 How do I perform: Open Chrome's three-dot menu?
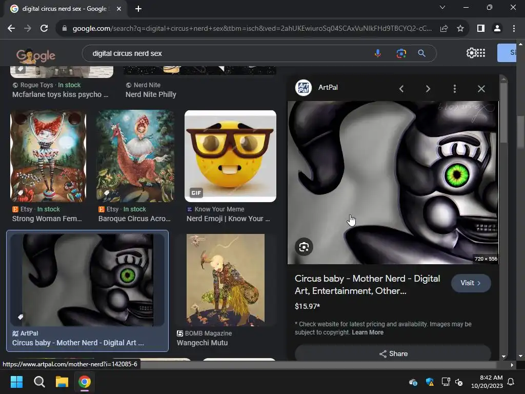coord(514,29)
